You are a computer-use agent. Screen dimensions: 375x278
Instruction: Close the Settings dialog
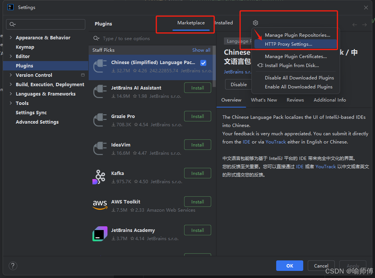[x=366, y=7]
